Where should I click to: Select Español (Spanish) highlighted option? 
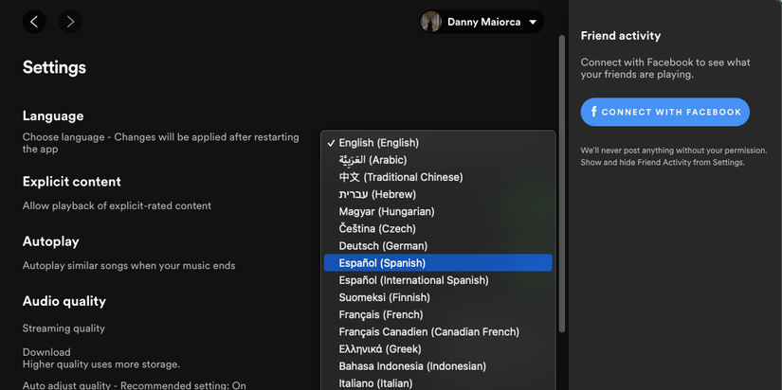(x=438, y=263)
